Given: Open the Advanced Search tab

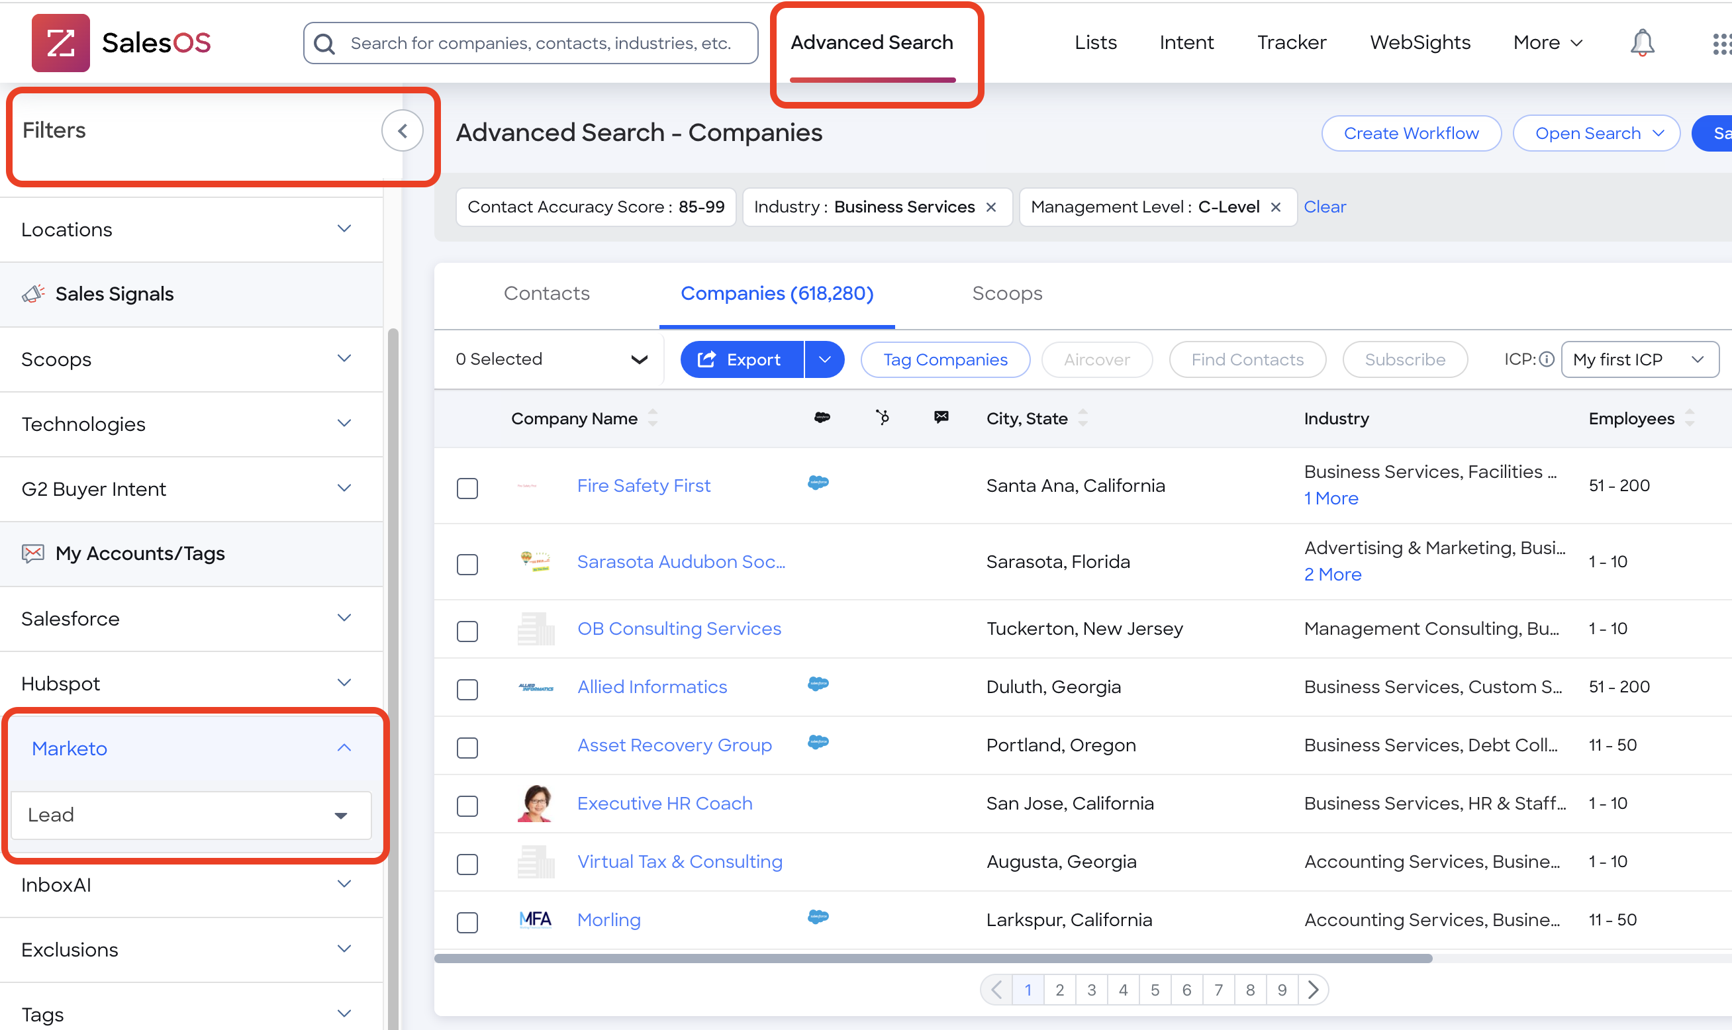Looking at the screenshot, I should [x=872, y=43].
